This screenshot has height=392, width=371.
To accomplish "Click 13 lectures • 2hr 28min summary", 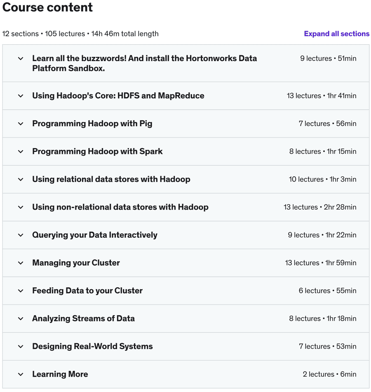I will [x=320, y=207].
